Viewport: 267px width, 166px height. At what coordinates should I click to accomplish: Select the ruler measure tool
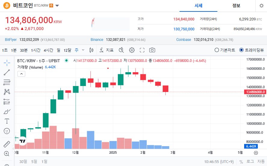click(7, 144)
